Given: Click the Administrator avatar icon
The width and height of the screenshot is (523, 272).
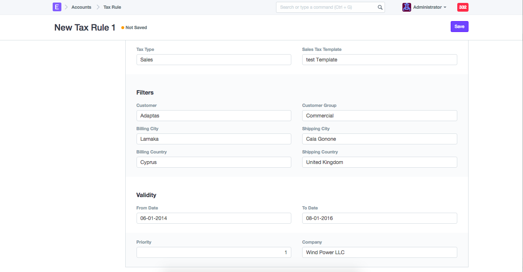Looking at the screenshot, I should [x=406, y=7].
